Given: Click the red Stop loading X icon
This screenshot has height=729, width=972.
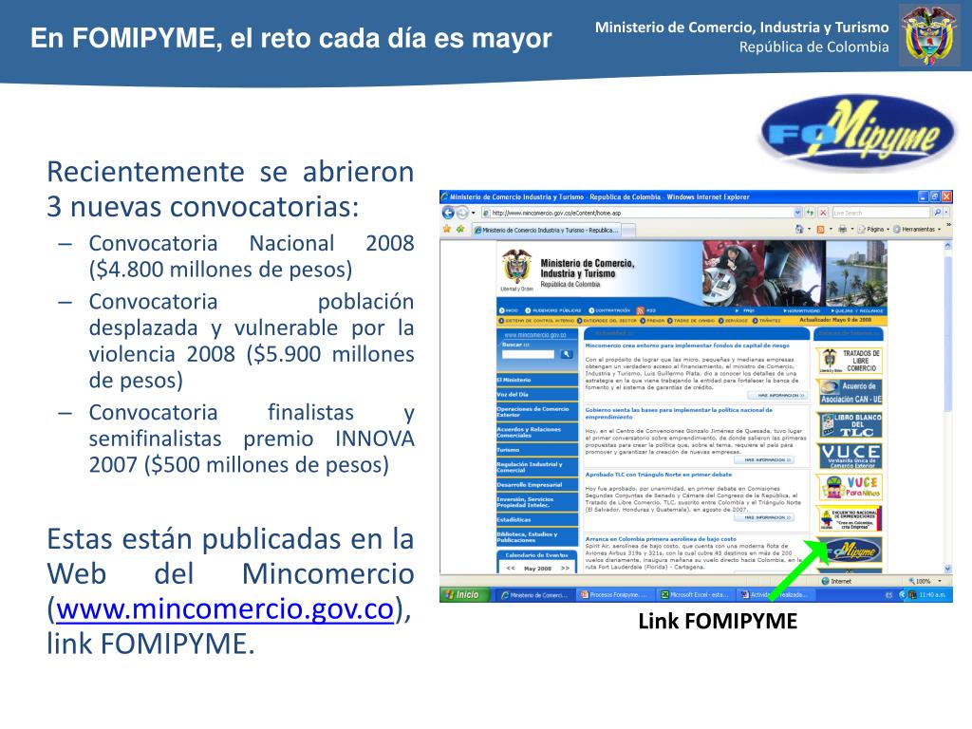Looking at the screenshot, I should click(823, 213).
